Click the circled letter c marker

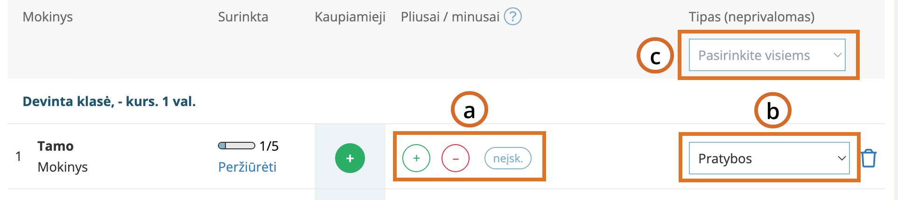click(x=655, y=55)
